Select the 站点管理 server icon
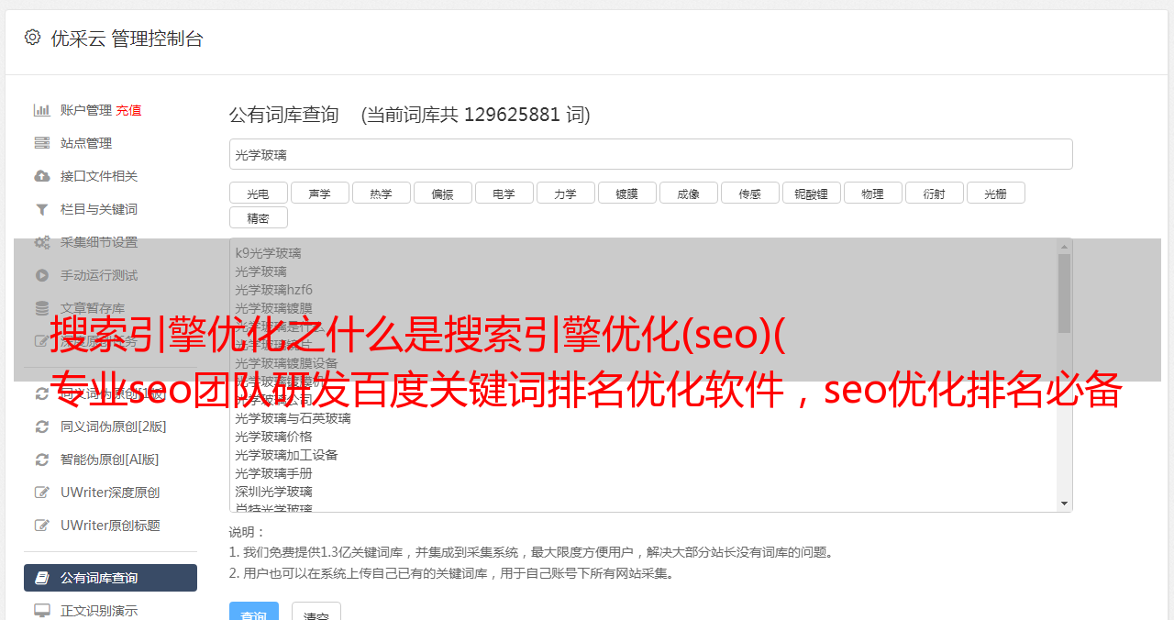The height and width of the screenshot is (620, 1174). [x=41, y=143]
